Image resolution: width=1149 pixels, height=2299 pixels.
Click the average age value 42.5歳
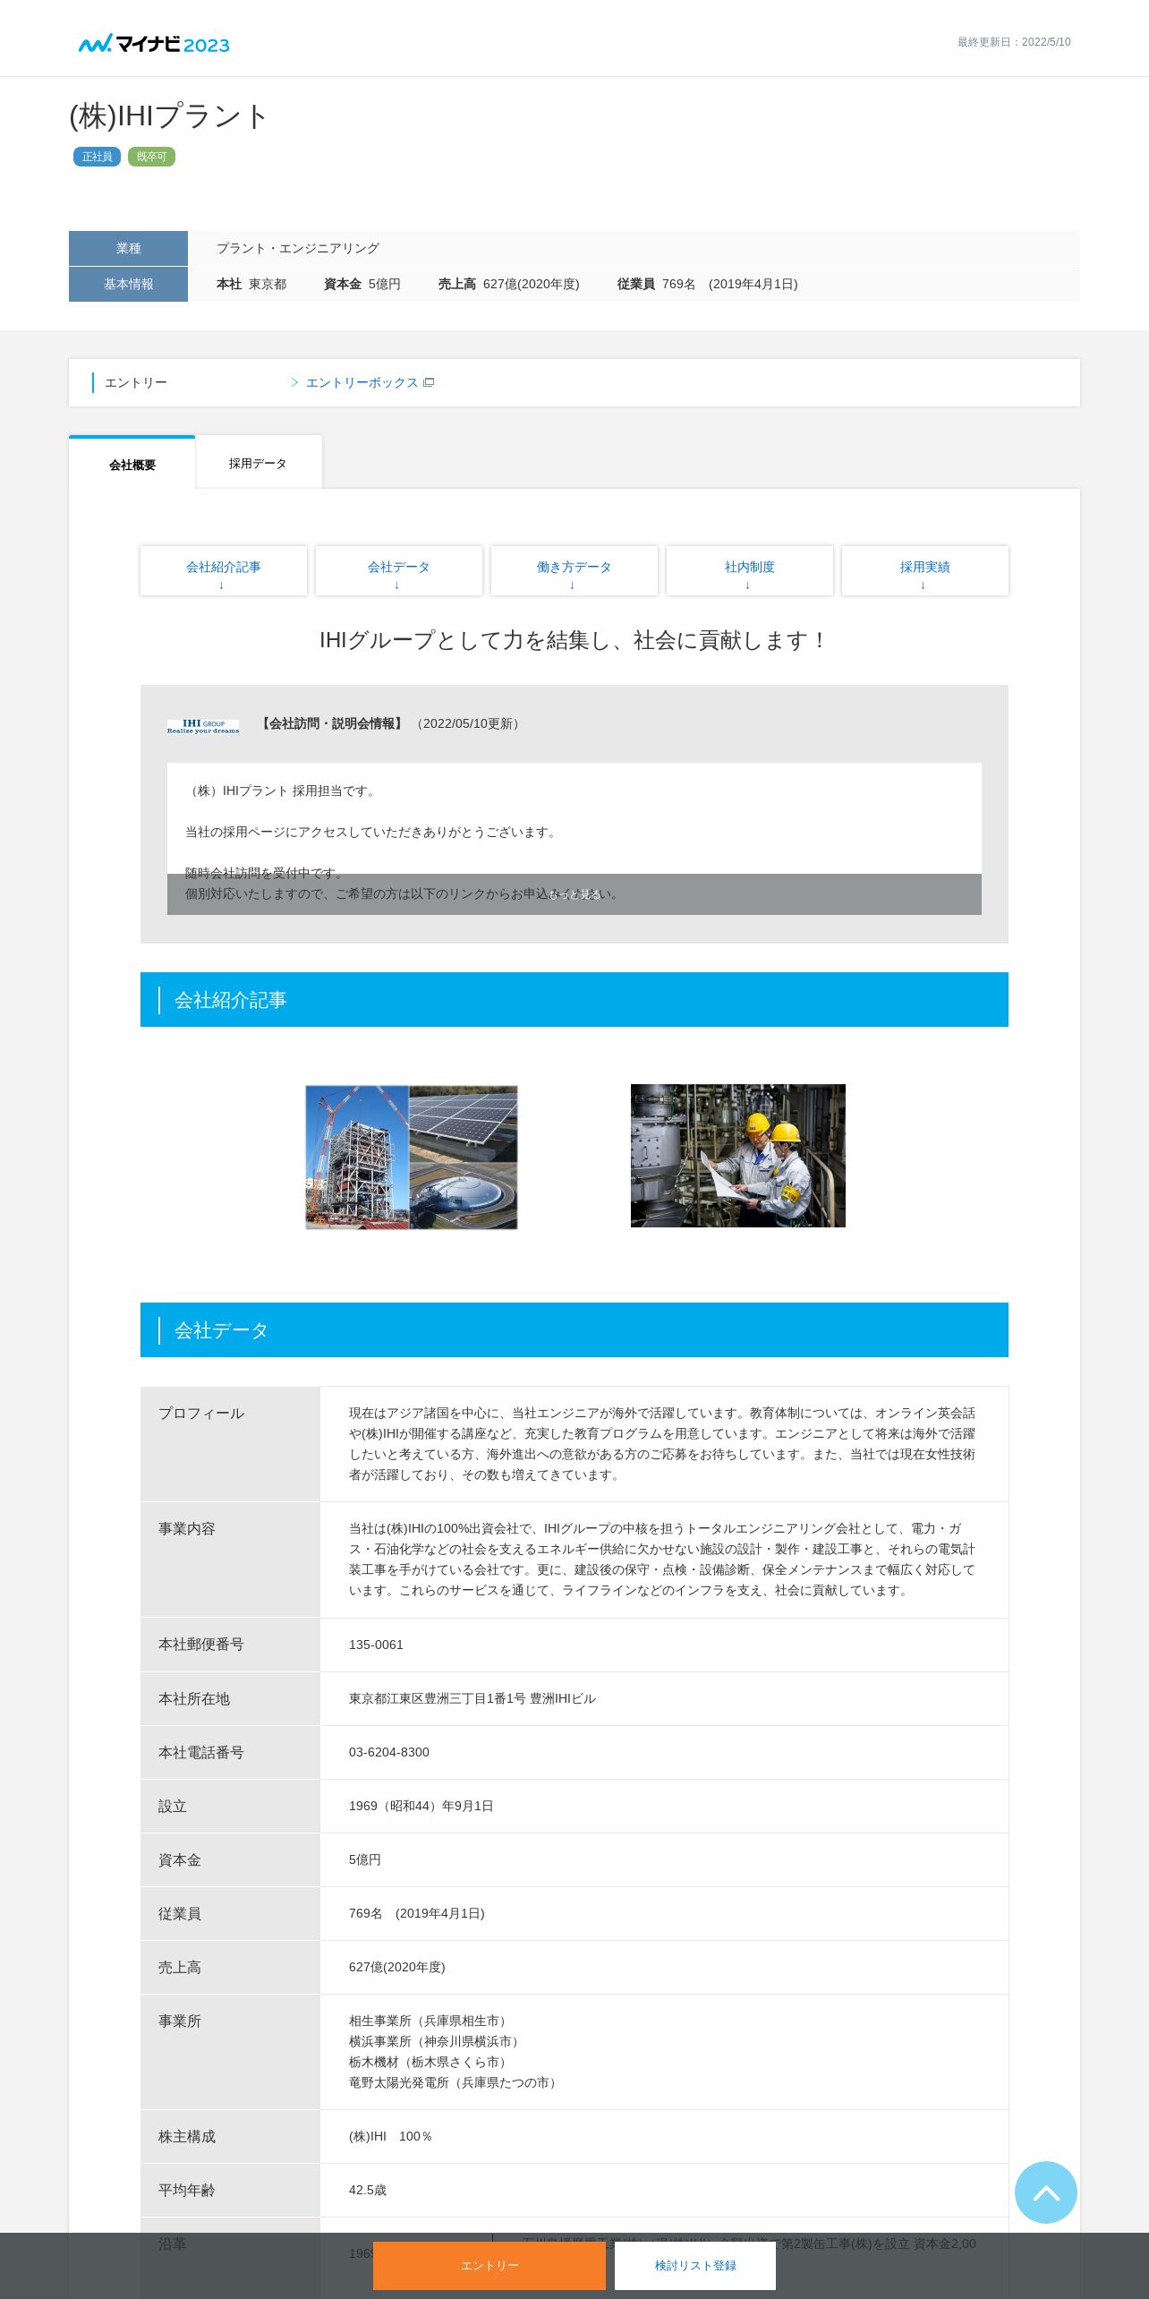click(x=368, y=2190)
